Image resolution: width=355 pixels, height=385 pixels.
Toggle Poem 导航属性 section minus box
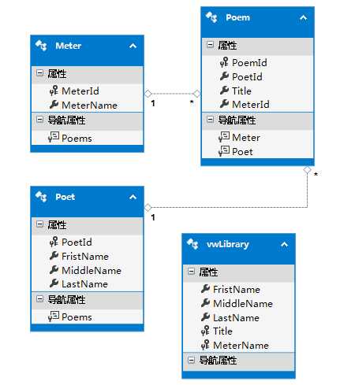tap(210, 120)
